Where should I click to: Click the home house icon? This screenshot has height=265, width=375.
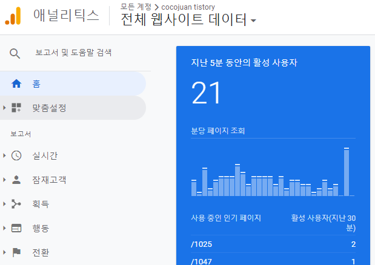[16, 84]
